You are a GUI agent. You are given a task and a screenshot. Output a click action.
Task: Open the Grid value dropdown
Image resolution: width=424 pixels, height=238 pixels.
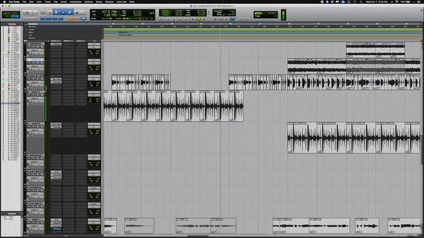point(276,13)
